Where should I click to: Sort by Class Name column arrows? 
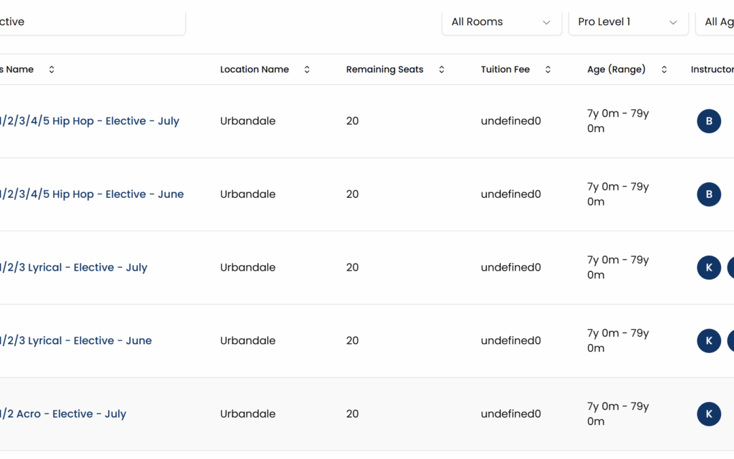pyautogui.click(x=52, y=69)
